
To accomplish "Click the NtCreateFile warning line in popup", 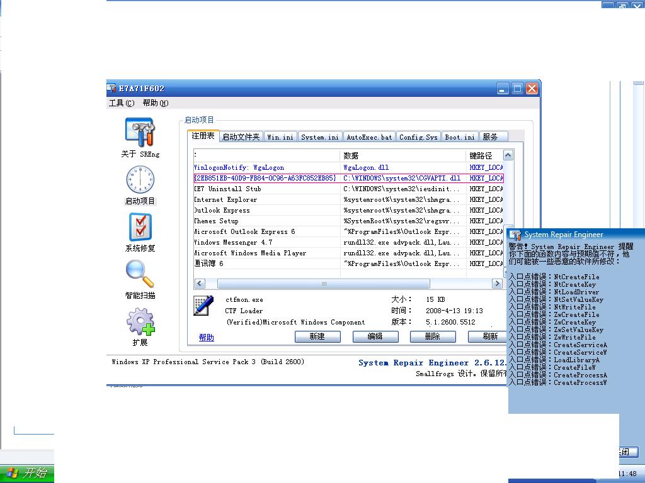I will coord(554,277).
